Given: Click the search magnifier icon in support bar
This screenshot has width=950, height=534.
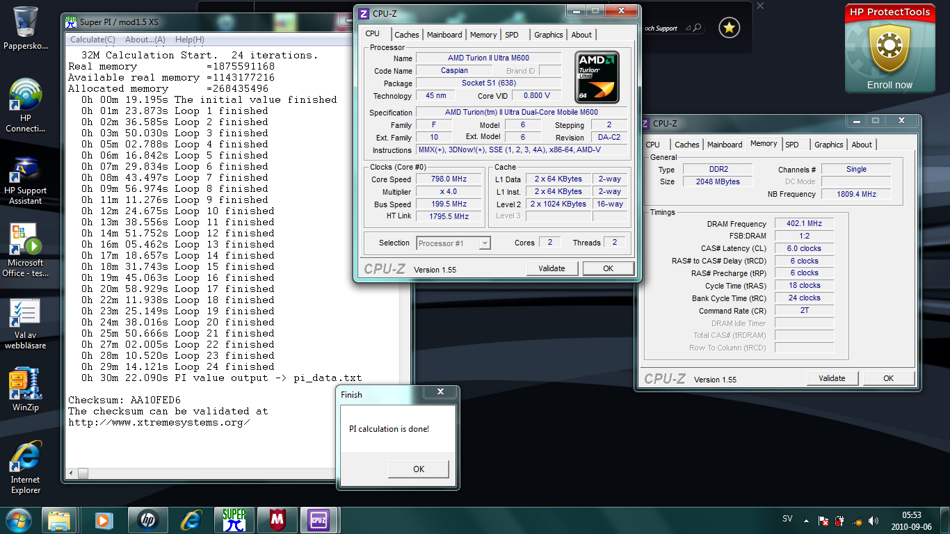Looking at the screenshot, I should pos(696,28).
